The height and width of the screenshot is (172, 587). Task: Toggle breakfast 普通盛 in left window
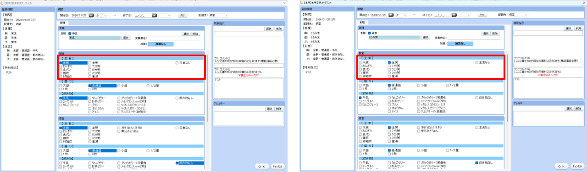[x=90, y=85]
